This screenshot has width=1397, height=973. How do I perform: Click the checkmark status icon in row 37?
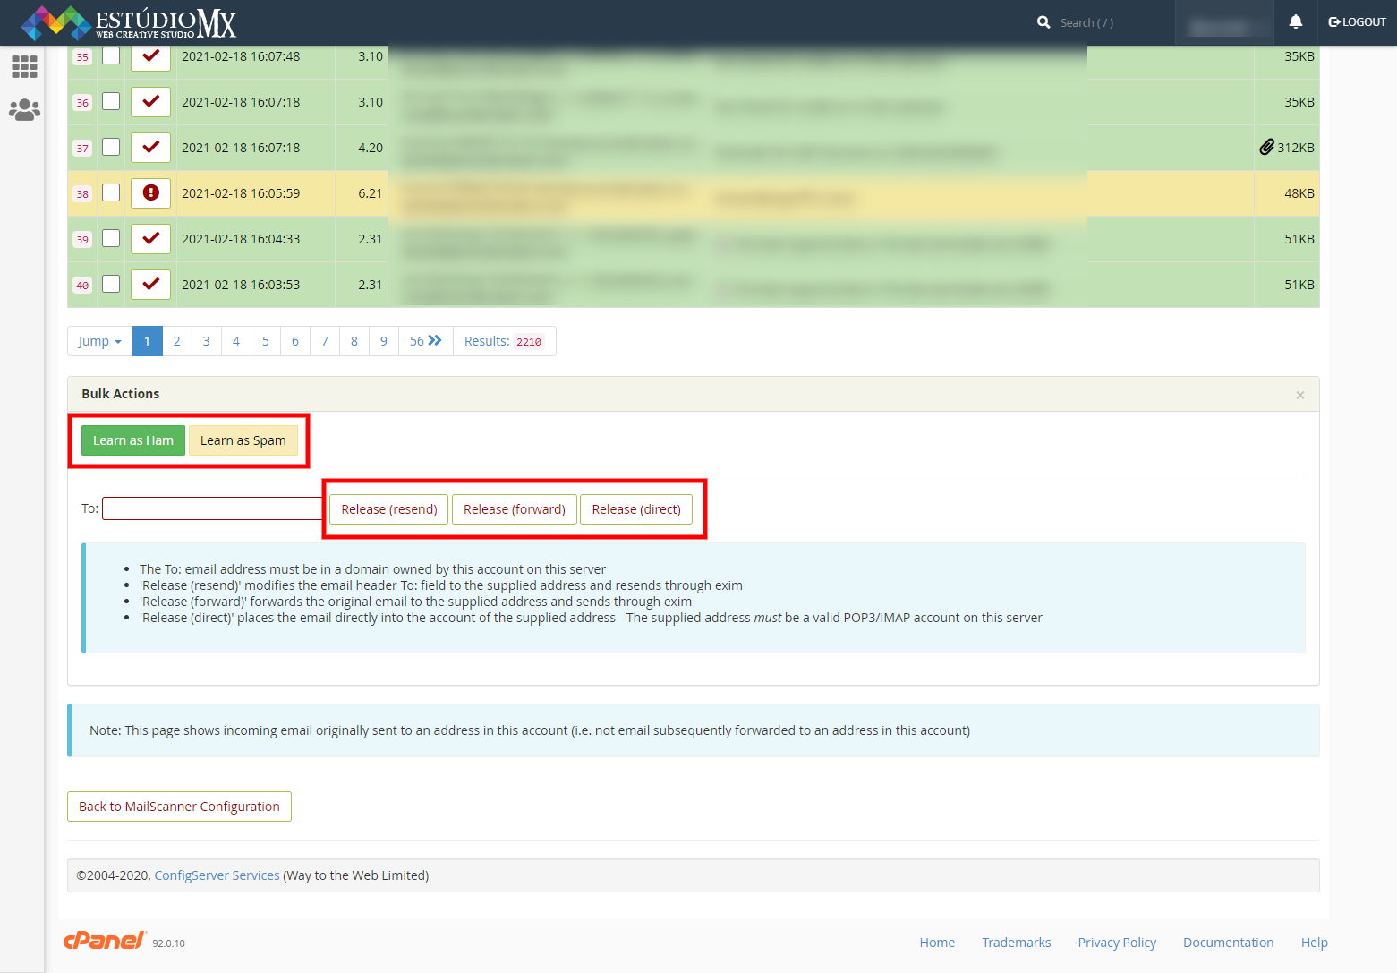(150, 147)
